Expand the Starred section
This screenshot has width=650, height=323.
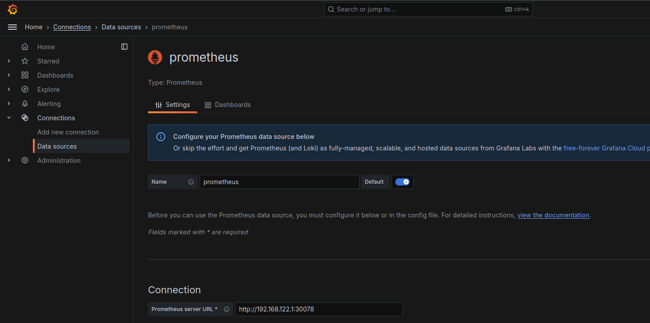[x=9, y=61]
